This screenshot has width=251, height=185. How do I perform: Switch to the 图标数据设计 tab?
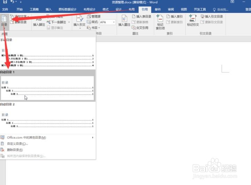[67, 9]
